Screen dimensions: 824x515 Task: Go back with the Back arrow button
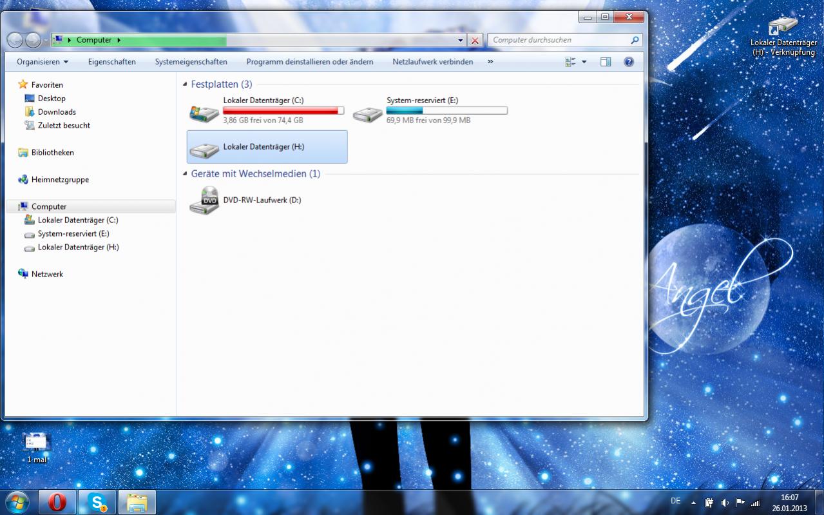(15, 40)
